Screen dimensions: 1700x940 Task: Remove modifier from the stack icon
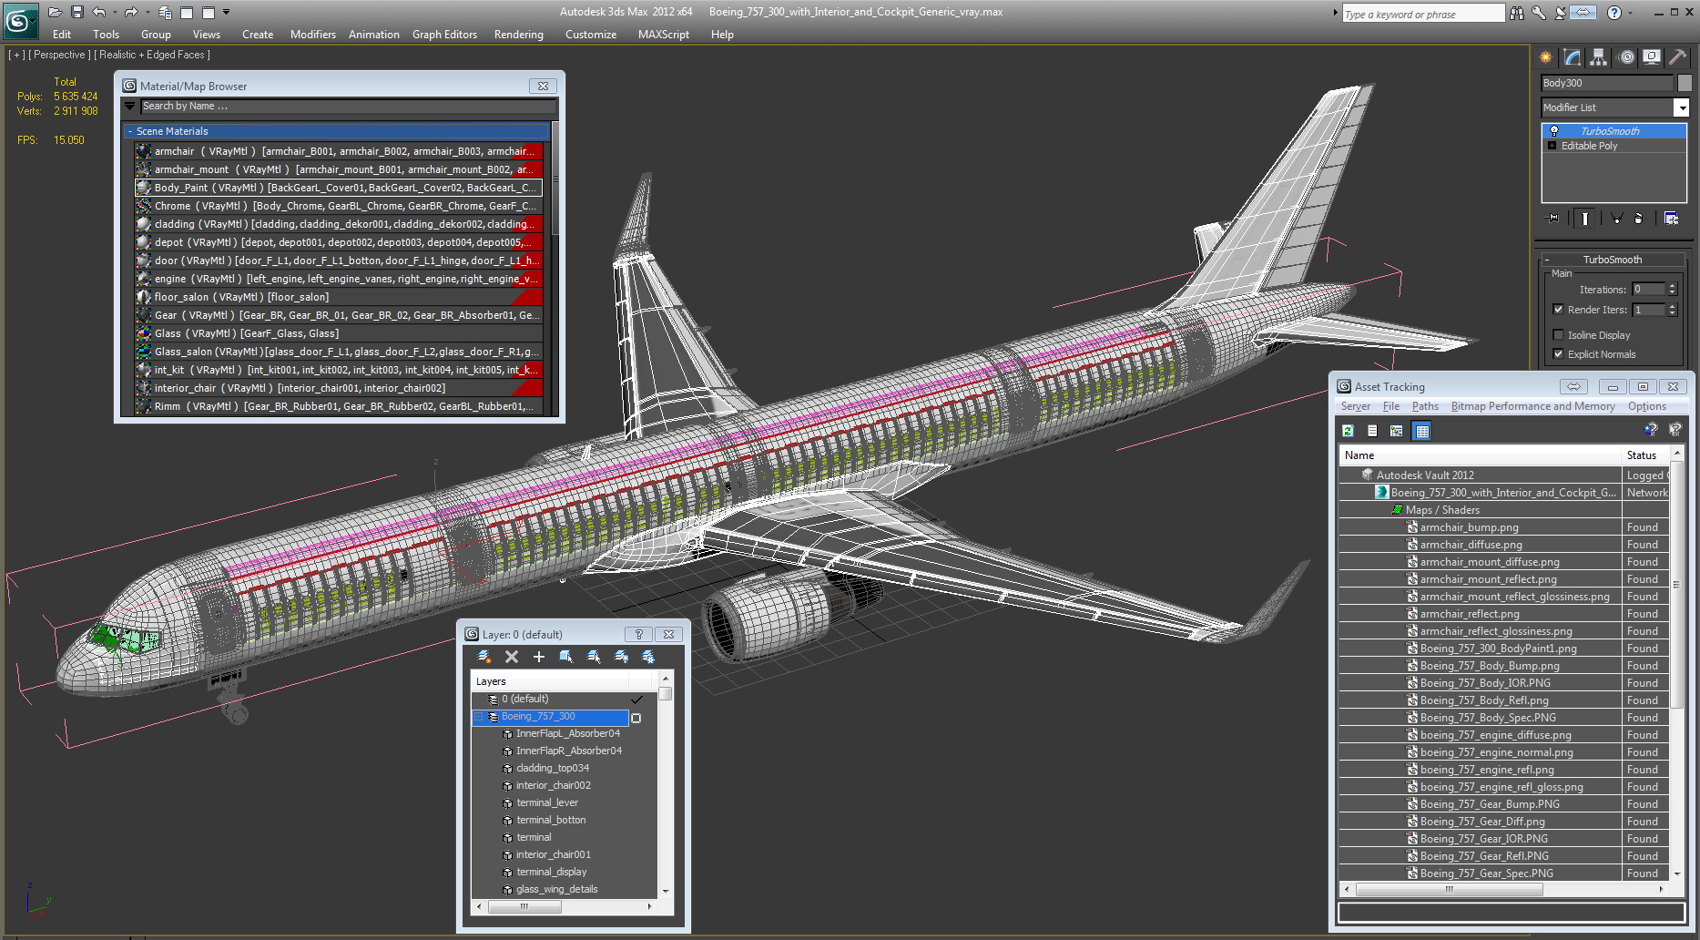pos(1639,219)
